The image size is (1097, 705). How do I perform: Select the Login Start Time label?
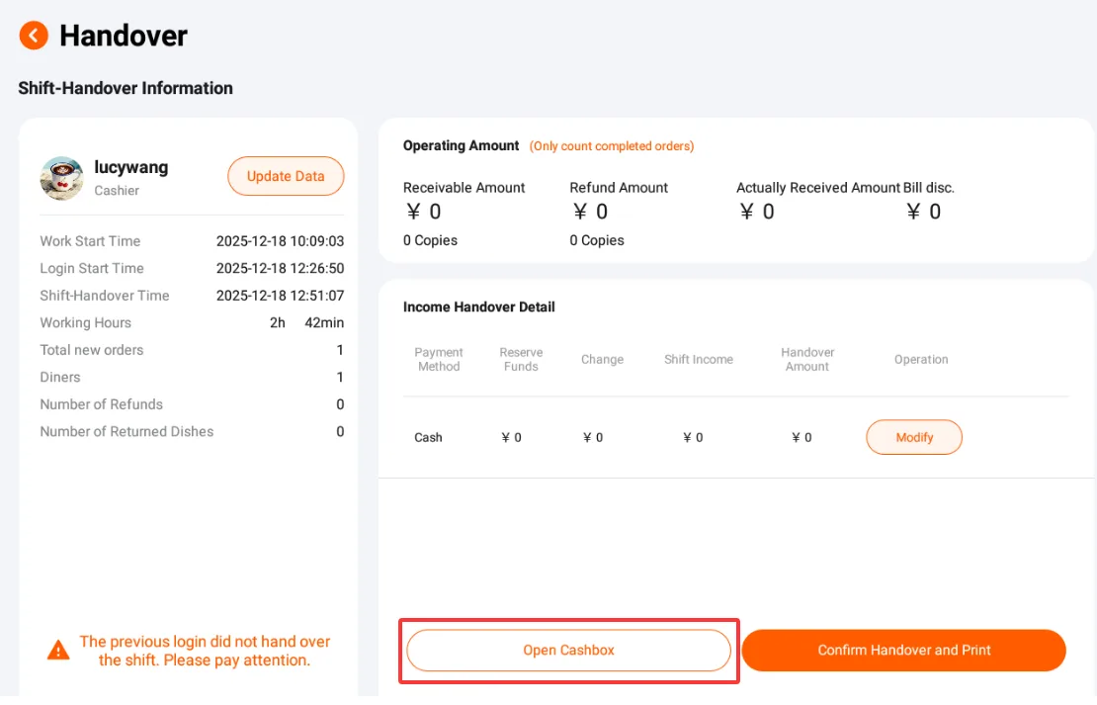(x=92, y=268)
